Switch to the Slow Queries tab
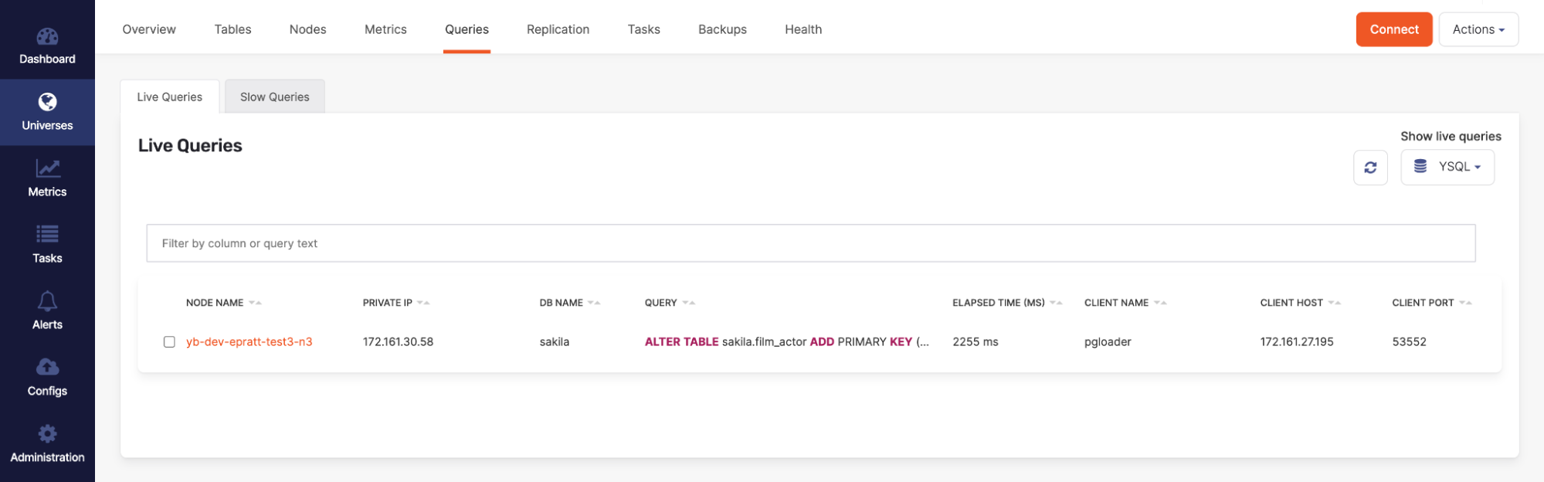This screenshot has width=1544, height=482. pos(274,97)
